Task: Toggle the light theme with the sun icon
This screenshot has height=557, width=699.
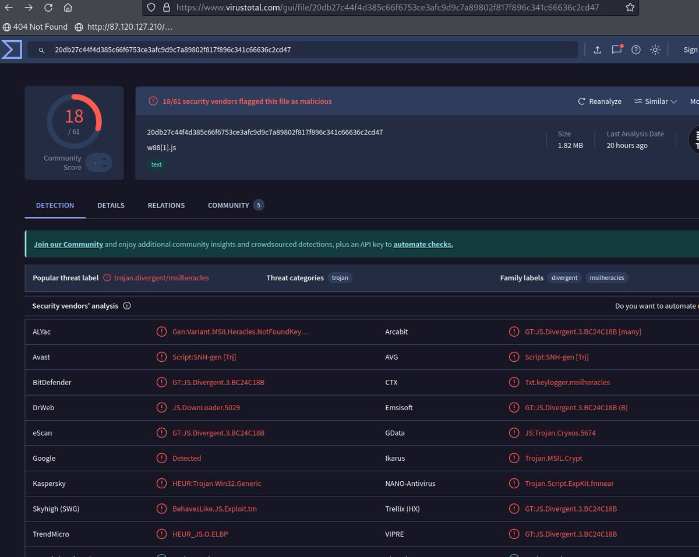Action: 655,50
